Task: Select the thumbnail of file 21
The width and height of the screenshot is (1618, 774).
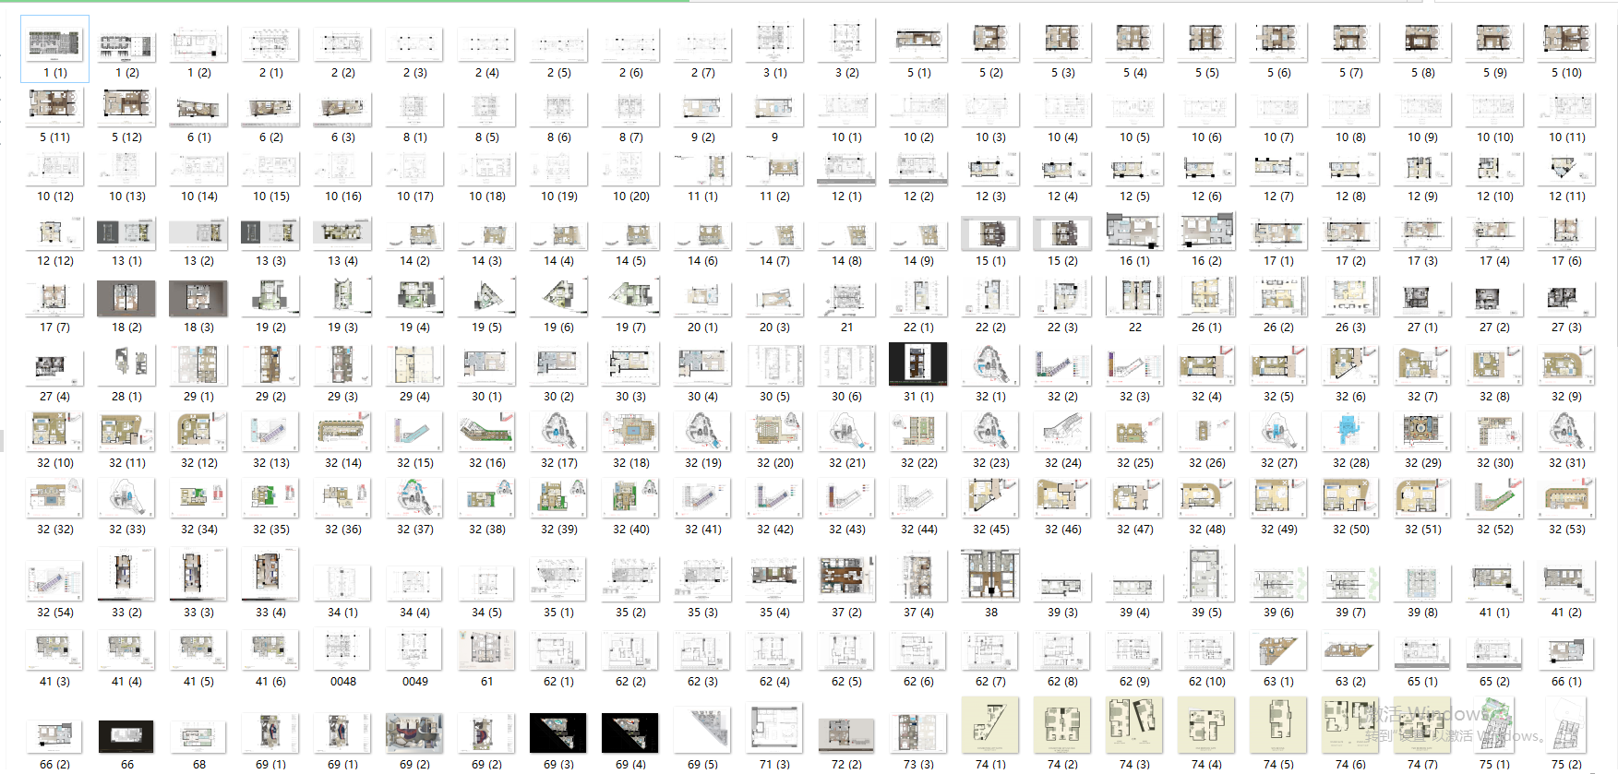Action: pyautogui.click(x=846, y=299)
